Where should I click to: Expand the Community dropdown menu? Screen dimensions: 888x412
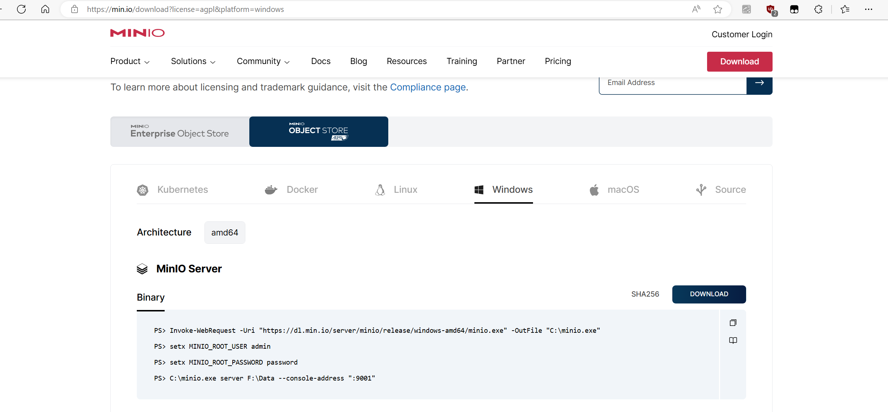[x=263, y=61]
